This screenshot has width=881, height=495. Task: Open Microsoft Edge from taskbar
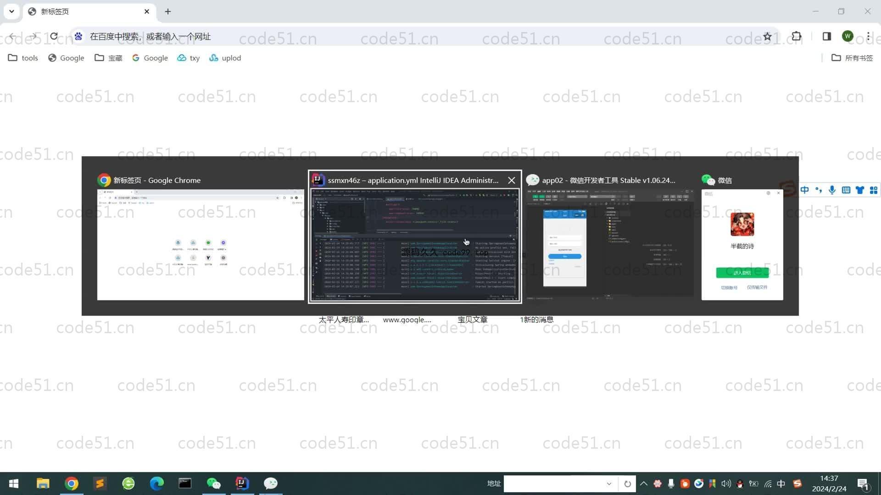[x=157, y=484]
